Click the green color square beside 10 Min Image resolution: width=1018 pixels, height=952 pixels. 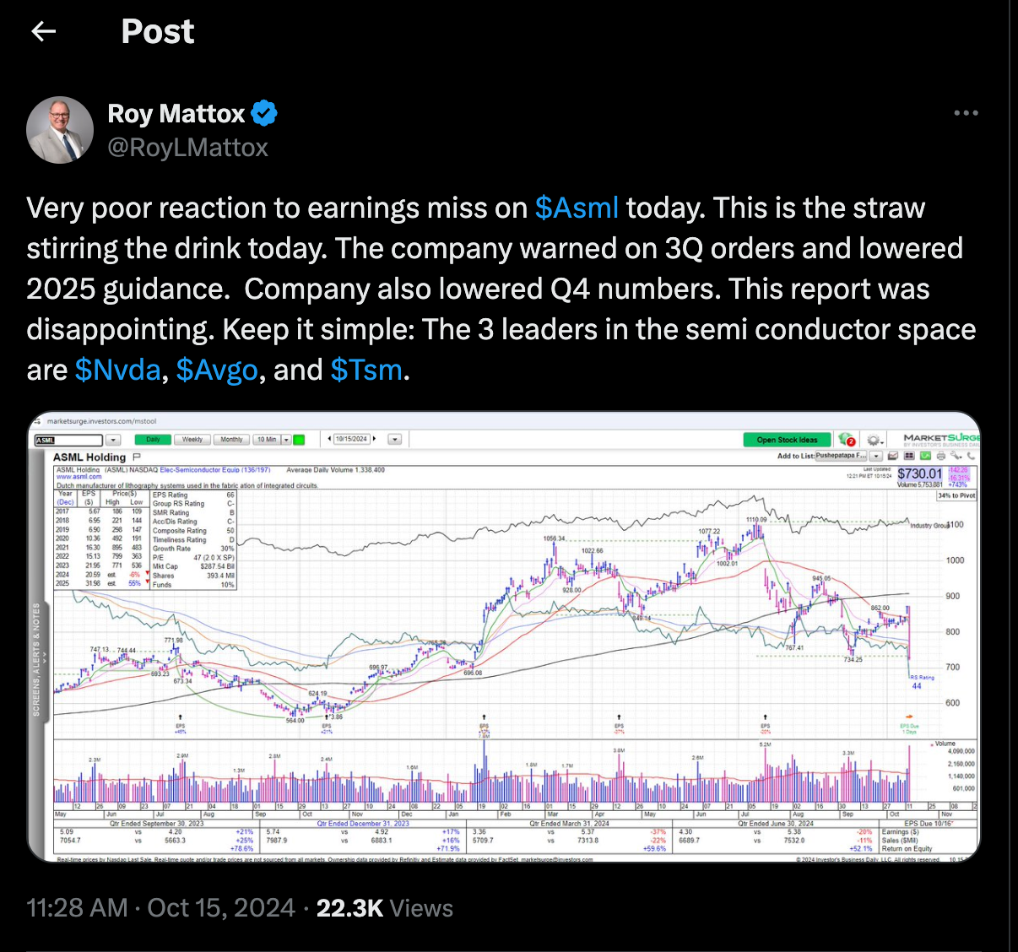point(298,439)
